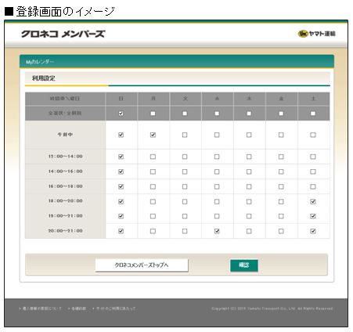The width and height of the screenshot is (353, 332).
Task: Click the クロネコメンバーズ logo
Action: click(x=63, y=34)
